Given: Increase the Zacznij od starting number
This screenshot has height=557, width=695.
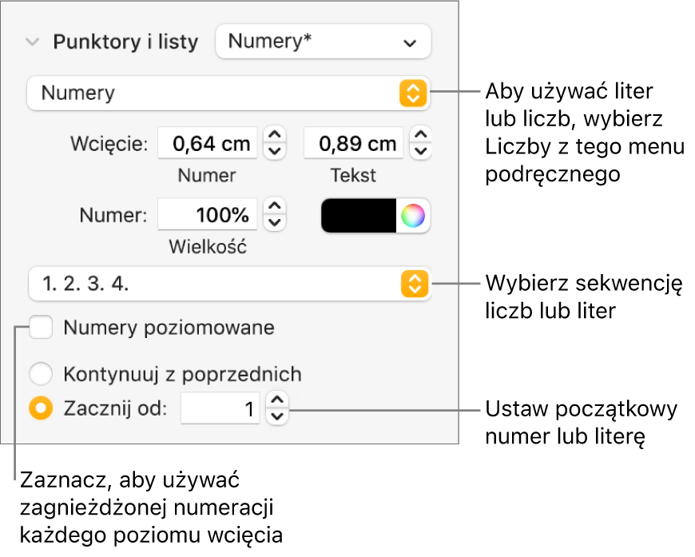Looking at the screenshot, I should (x=277, y=400).
